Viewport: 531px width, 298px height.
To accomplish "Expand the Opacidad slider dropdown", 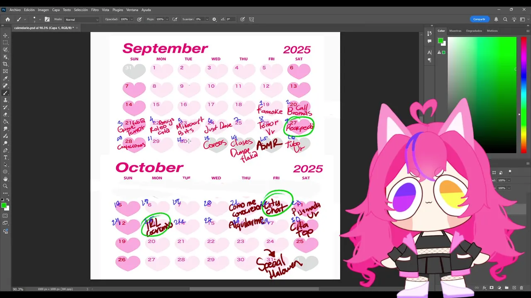I will pyautogui.click(x=132, y=19).
